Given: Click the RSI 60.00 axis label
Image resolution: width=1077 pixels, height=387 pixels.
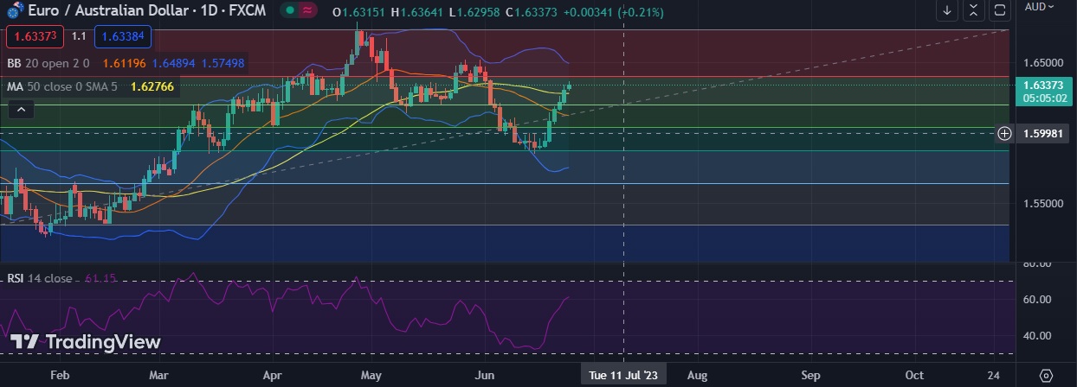Looking at the screenshot, I should 1038,299.
